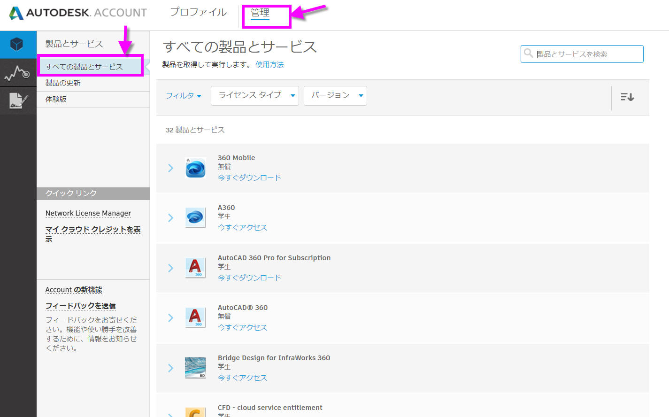Click Bridge Design for InfraWorks 360 title
The image size is (669, 417).
[x=274, y=358]
